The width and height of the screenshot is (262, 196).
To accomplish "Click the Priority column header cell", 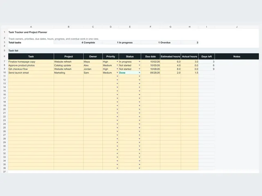I will 111,56.
